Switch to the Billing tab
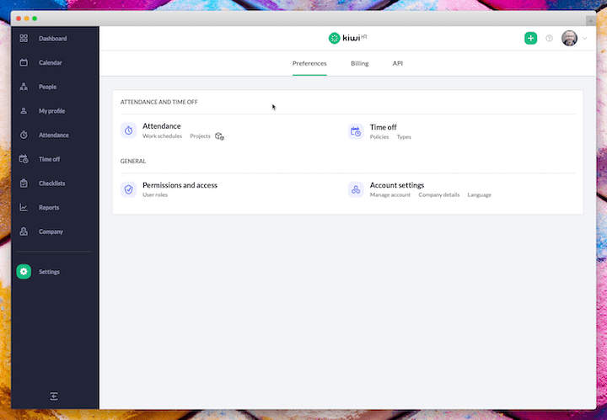607x420 pixels. pyautogui.click(x=360, y=63)
